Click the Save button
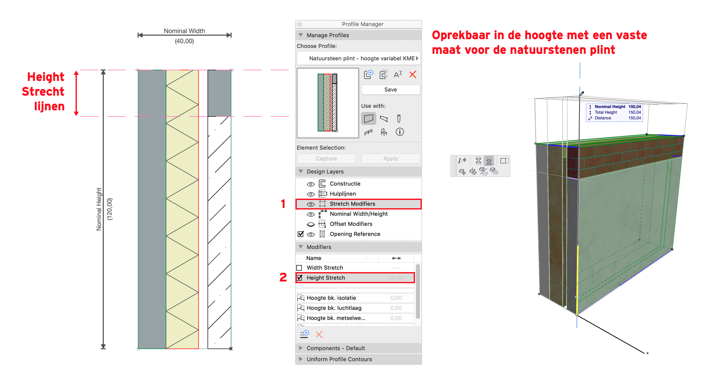Screen dimensions: 721x384 (x=390, y=90)
